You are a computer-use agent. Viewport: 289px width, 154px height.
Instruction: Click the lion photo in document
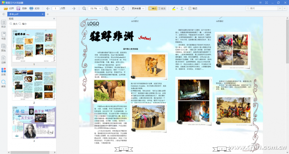tap(149, 66)
